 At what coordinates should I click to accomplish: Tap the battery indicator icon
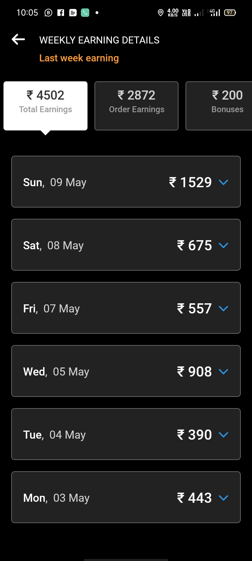[230, 13]
